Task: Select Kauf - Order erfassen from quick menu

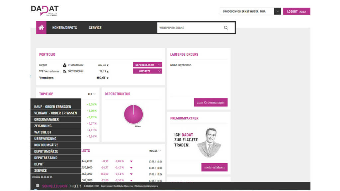Action: coord(52,107)
